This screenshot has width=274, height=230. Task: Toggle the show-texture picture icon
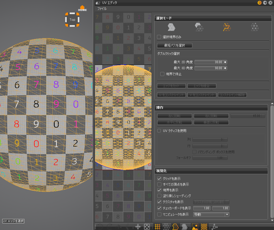coord(195,227)
